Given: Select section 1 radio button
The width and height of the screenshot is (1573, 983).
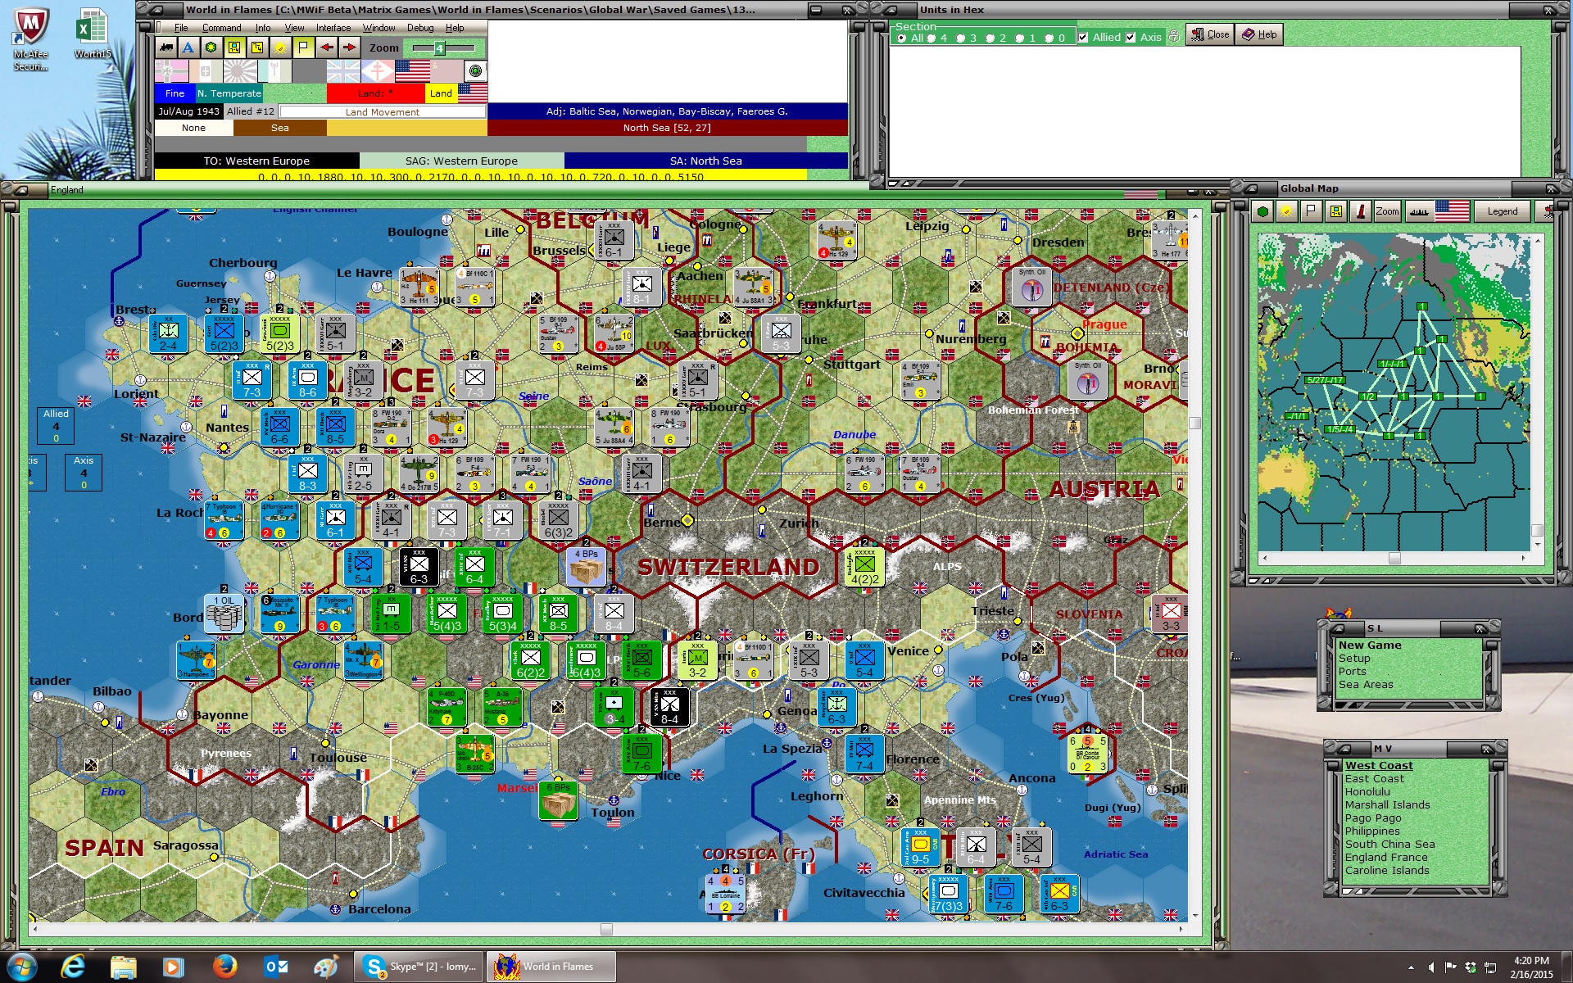Looking at the screenshot, I should pos(1019,38).
